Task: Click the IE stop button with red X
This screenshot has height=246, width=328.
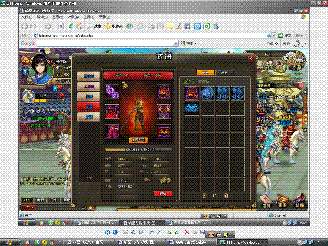Action: pos(61,26)
